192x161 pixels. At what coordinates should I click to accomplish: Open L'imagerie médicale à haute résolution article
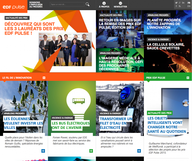121,63
